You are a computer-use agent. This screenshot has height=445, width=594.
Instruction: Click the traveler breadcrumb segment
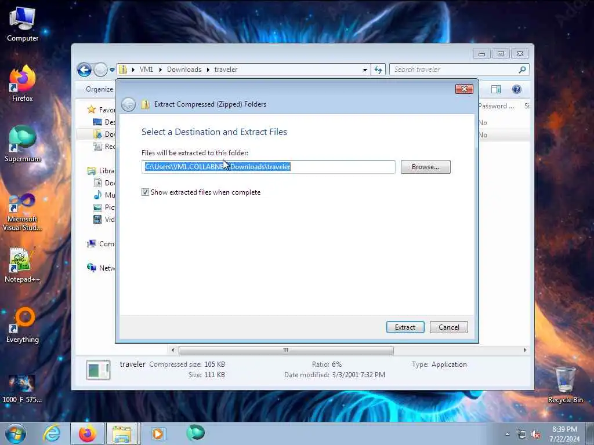(226, 70)
